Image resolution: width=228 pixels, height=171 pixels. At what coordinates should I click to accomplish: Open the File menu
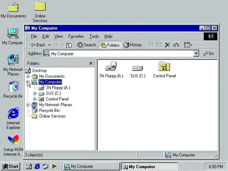tap(34, 36)
